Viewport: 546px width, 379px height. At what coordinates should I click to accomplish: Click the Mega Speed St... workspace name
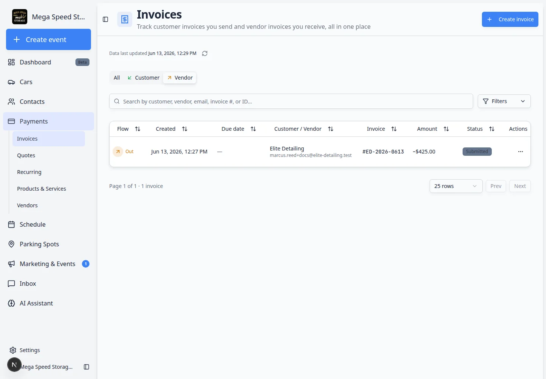58,17
